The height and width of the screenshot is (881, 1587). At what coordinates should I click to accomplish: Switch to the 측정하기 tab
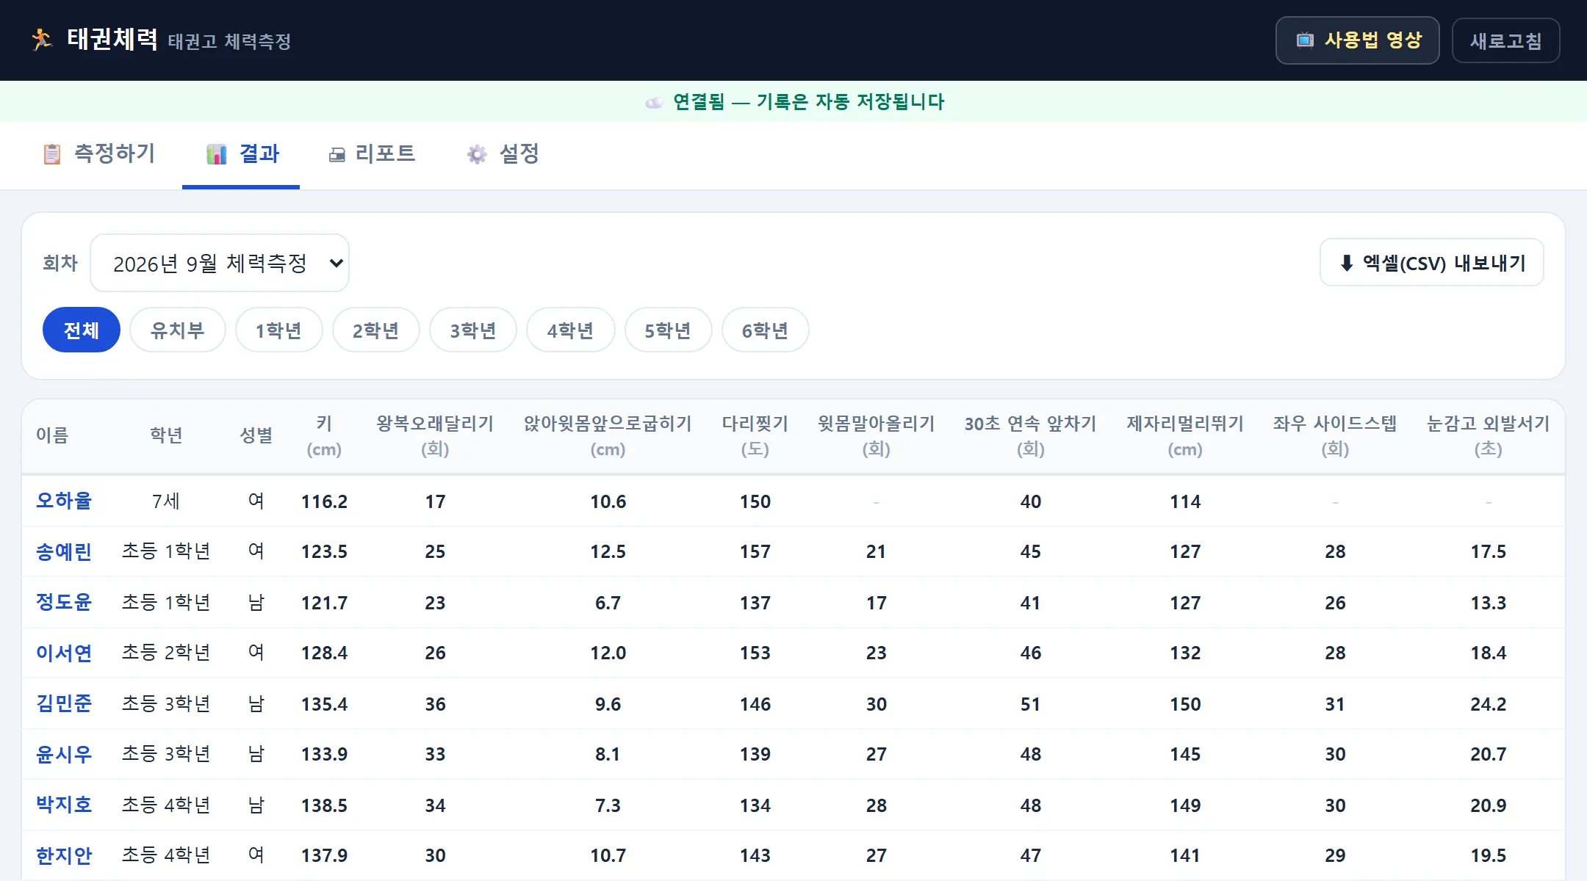98,154
